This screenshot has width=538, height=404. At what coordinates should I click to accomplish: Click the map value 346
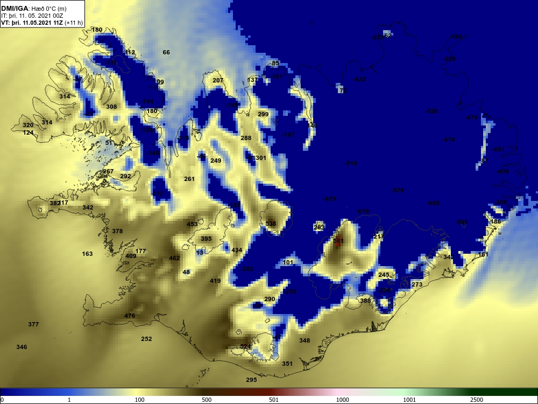[x=22, y=347]
